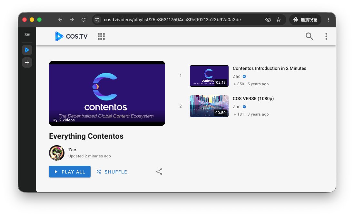Open the apps grid menu
Screen dimensions: 354x216
(x=101, y=36)
